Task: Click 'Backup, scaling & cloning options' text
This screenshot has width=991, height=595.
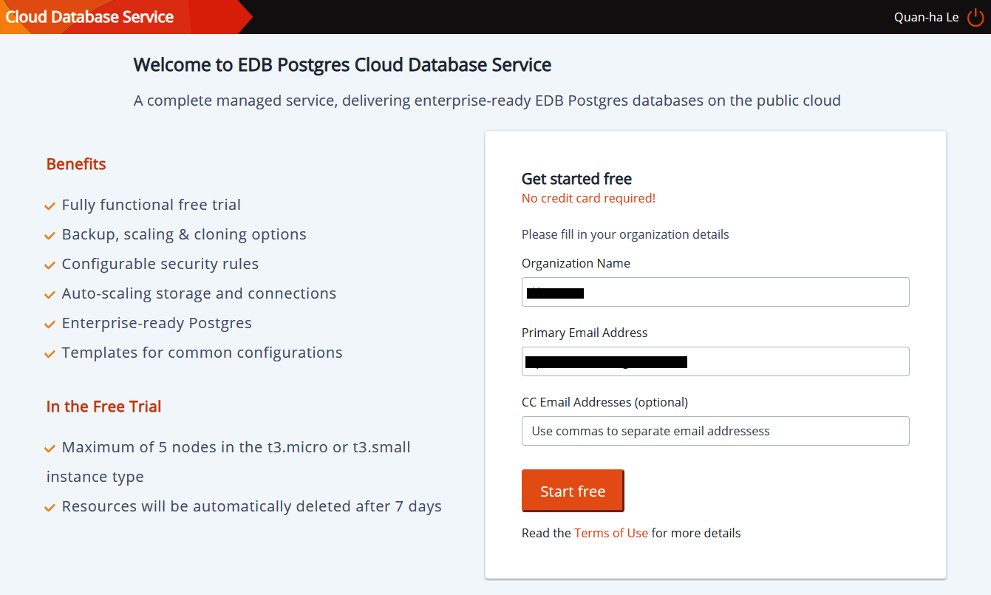Action: point(184,234)
